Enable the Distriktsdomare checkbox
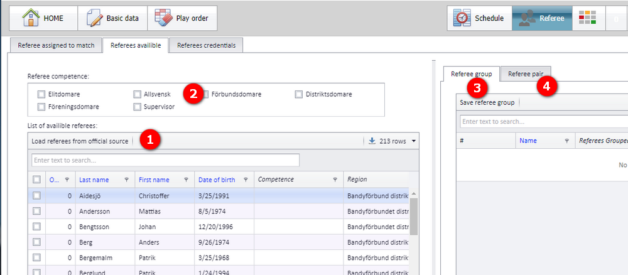Viewport: 628px width, 275px height. (299, 94)
